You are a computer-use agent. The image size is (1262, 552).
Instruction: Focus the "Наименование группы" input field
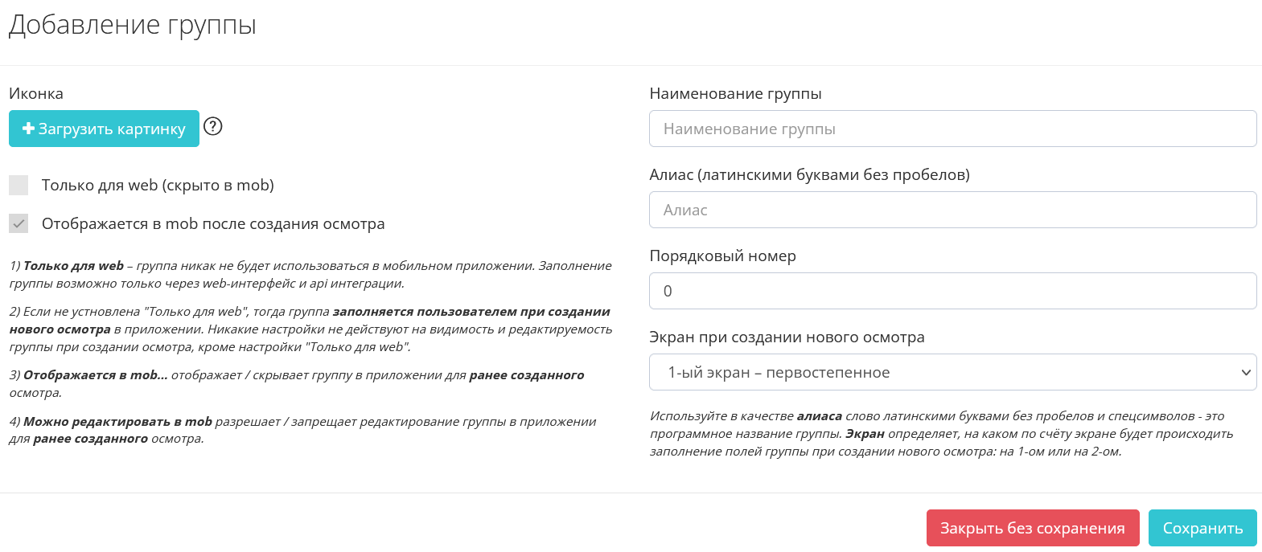click(x=952, y=129)
